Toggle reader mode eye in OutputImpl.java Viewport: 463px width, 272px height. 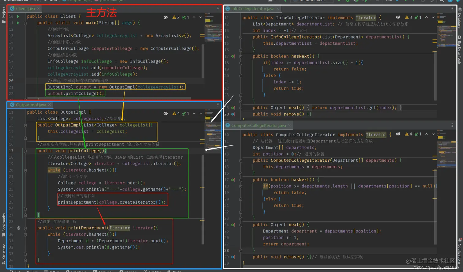tap(166, 113)
